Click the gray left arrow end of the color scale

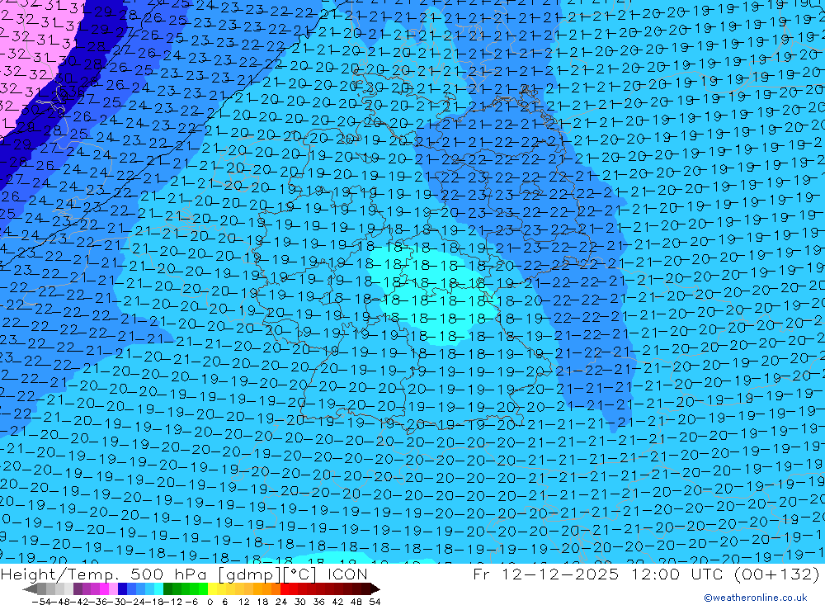click(x=30, y=588)
